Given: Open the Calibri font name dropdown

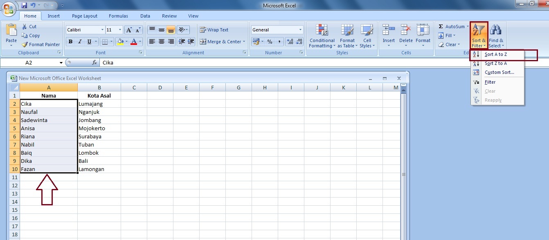Looking at the screenshot, I should pos(102,30).
